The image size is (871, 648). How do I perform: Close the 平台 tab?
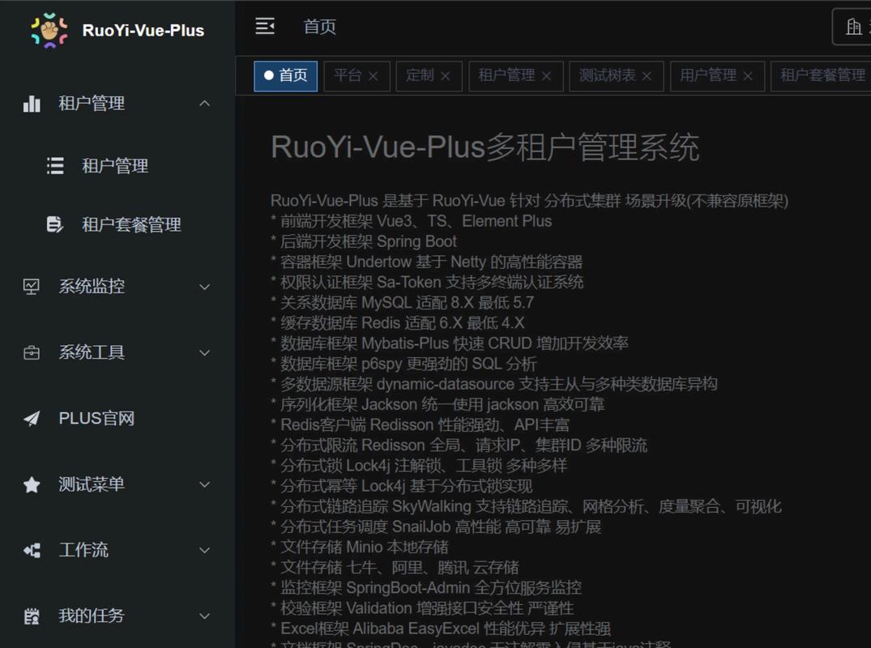[374, 76]
